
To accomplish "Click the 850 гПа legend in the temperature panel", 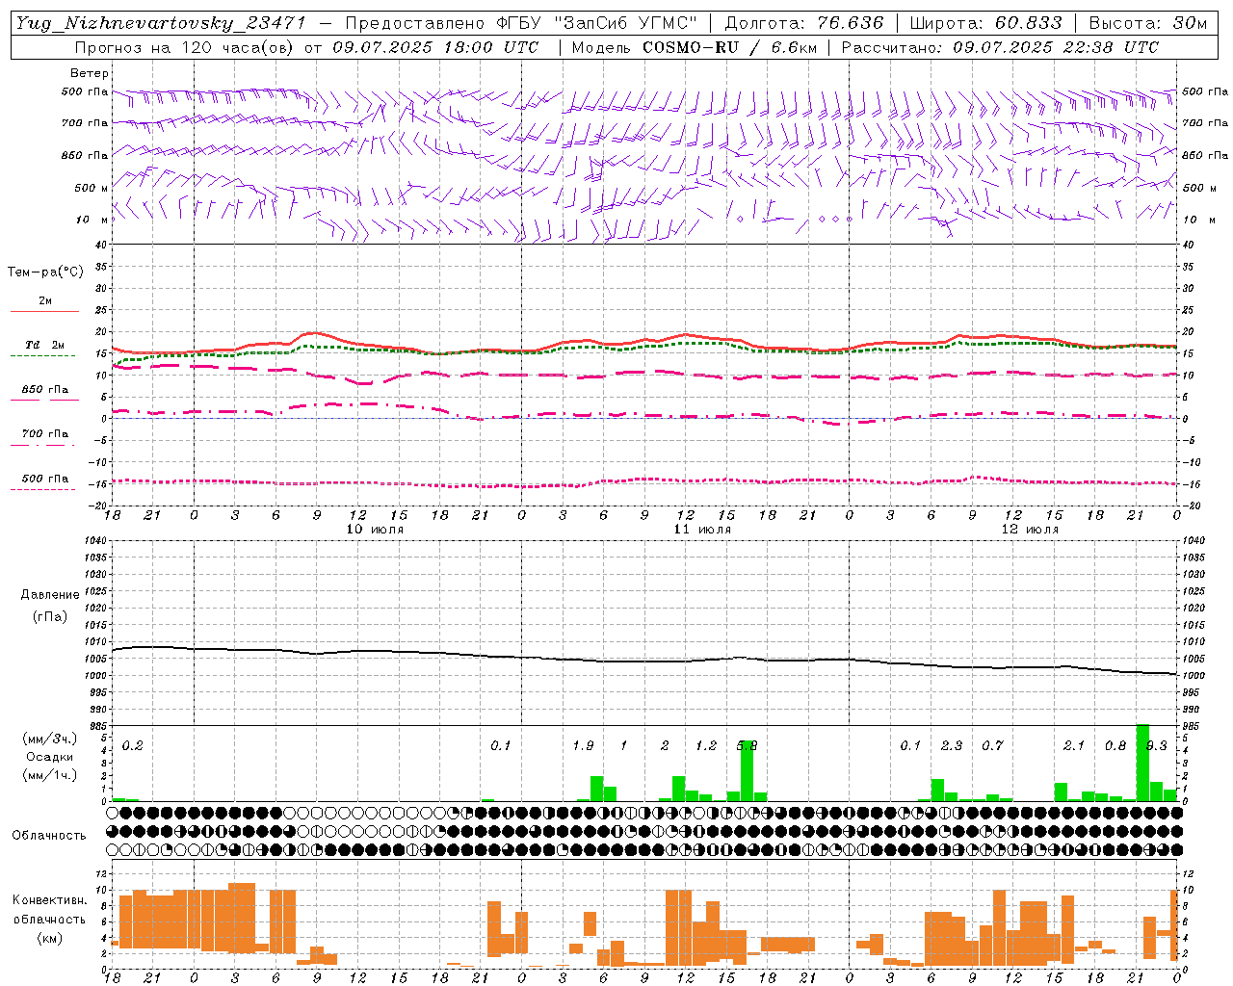I will coord(45,390).
